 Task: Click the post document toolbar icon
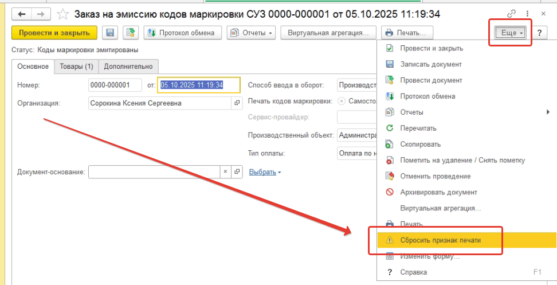(x=131, y=33)
